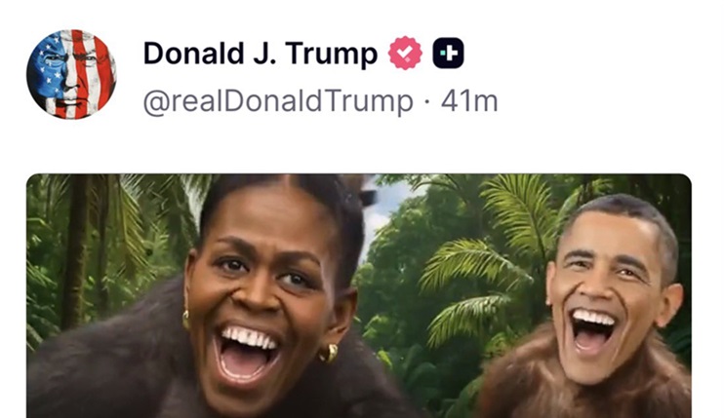
Task: Open the post's embedded jungle media
Action: click(359, 296)
